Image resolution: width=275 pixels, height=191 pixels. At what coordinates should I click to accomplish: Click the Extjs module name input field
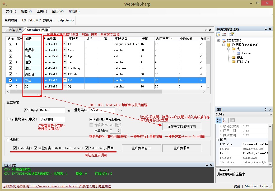point(52,119)
